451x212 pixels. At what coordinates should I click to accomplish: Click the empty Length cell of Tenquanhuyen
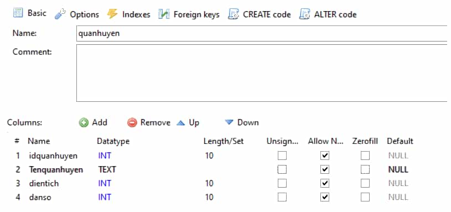pos(233,170)
